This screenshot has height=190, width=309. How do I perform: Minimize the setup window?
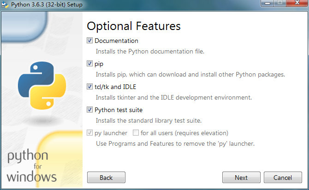267,3
